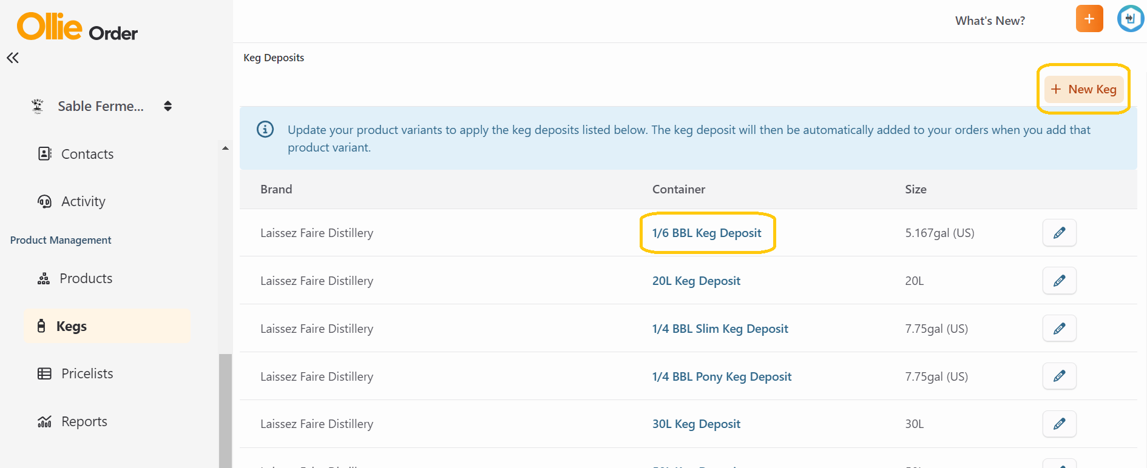
Task: Open the Products menu item
Action: click(x=86, y=278)
